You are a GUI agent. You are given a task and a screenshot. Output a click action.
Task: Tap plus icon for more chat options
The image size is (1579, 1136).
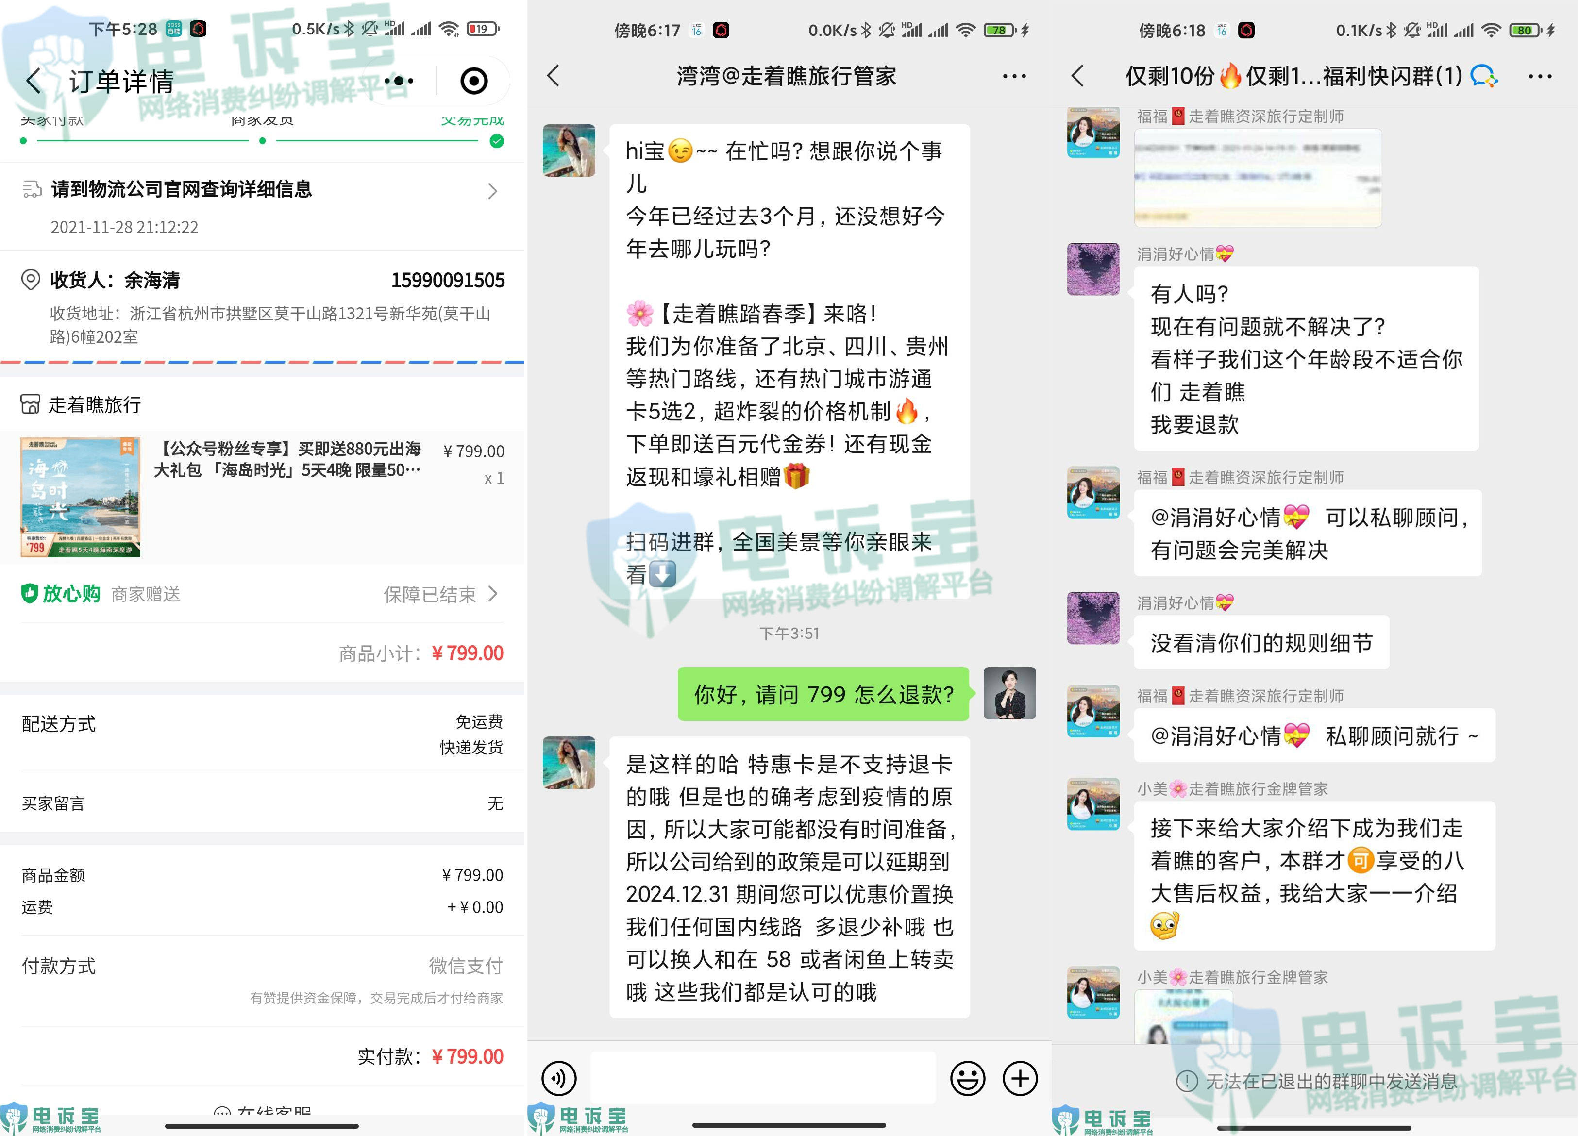pos(1020,1078)
